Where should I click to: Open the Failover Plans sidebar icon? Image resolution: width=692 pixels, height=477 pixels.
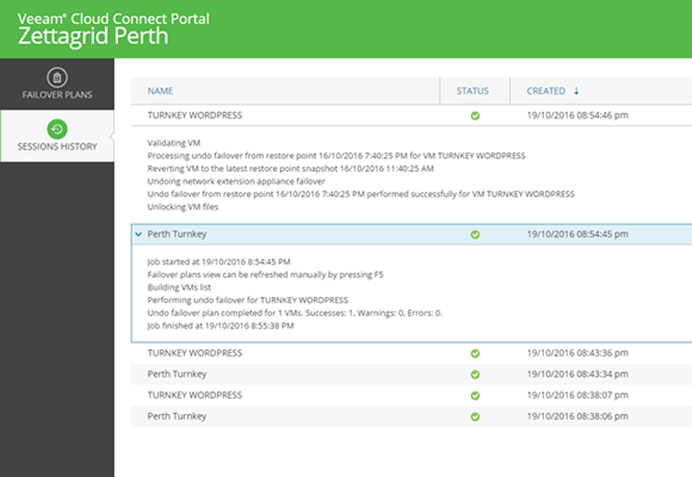(57, 78)
